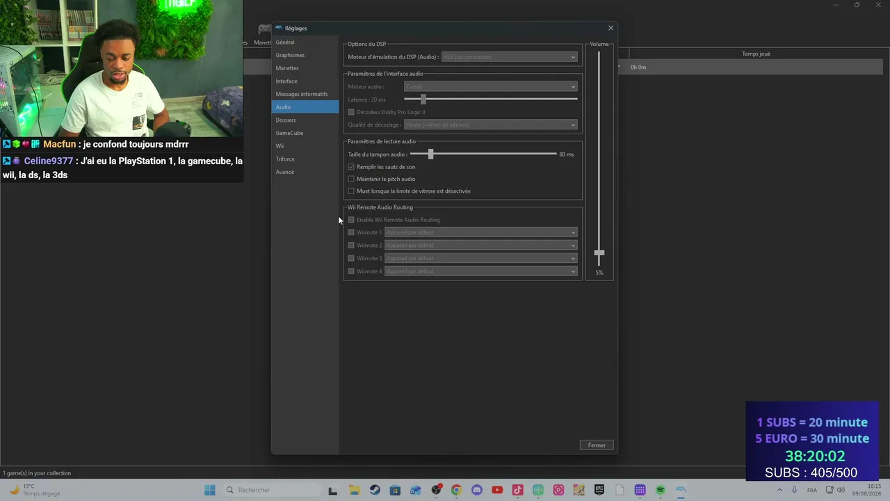Screen dimensions: 890x501
Task: Click the Fermer button
Action: [x=597, y=445]
